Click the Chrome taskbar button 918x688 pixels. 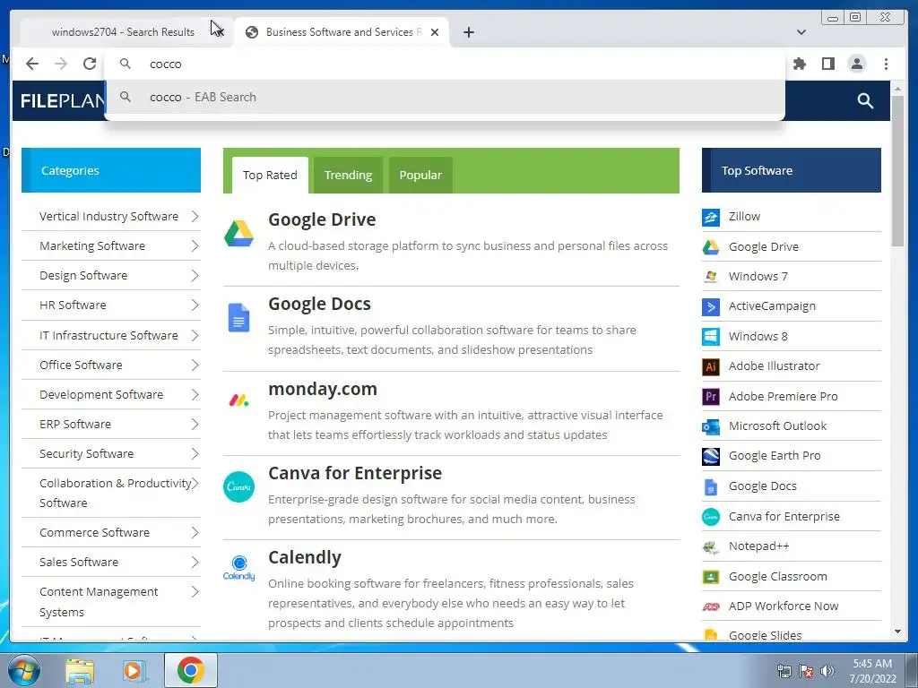point(191,670)
